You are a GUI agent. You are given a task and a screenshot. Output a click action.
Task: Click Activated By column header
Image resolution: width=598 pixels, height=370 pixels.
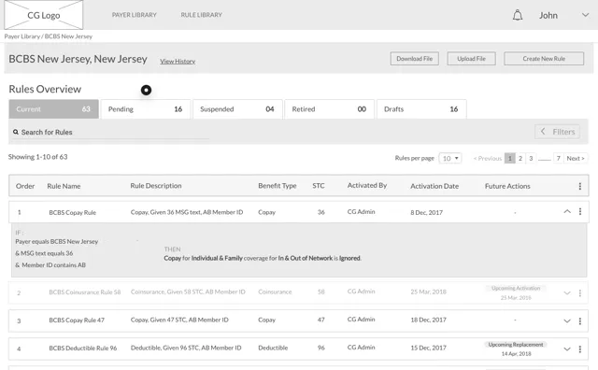tap(367, 185)
